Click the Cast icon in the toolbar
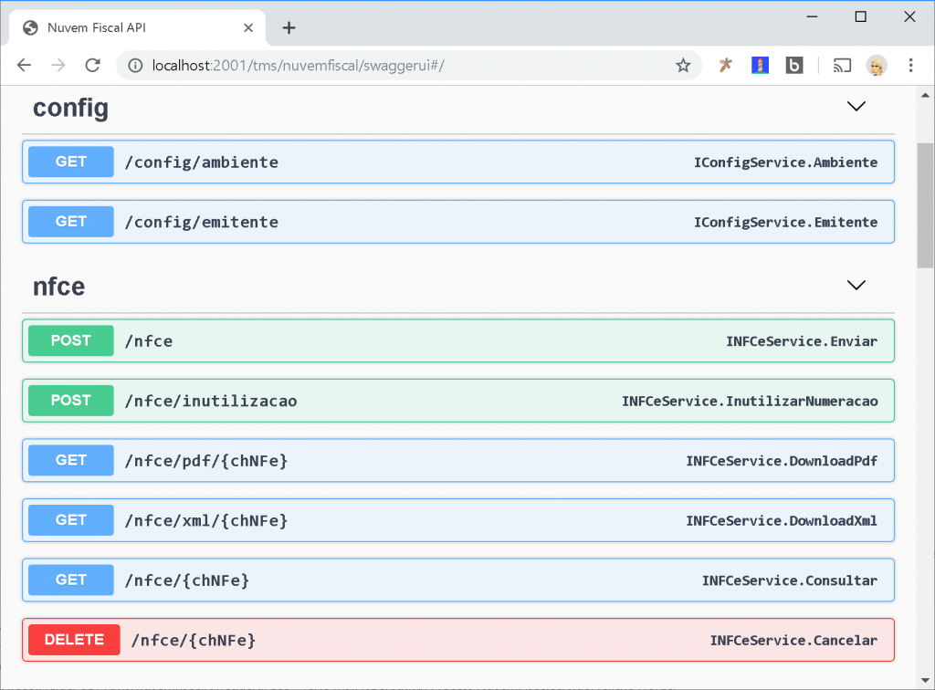Viewport: 935px width, 690px height. pos(842,65)
